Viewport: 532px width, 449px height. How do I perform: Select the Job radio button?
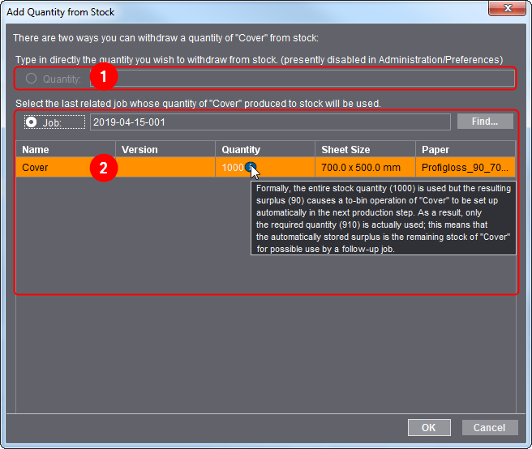pyautogui.click(x=32, y=122)
